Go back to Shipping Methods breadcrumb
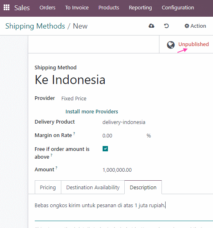This screenshot has width=213, height=228. pos(35,26)
